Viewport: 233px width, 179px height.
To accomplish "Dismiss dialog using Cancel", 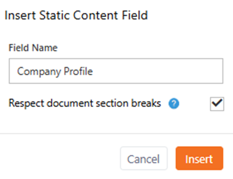I will 144,158.
